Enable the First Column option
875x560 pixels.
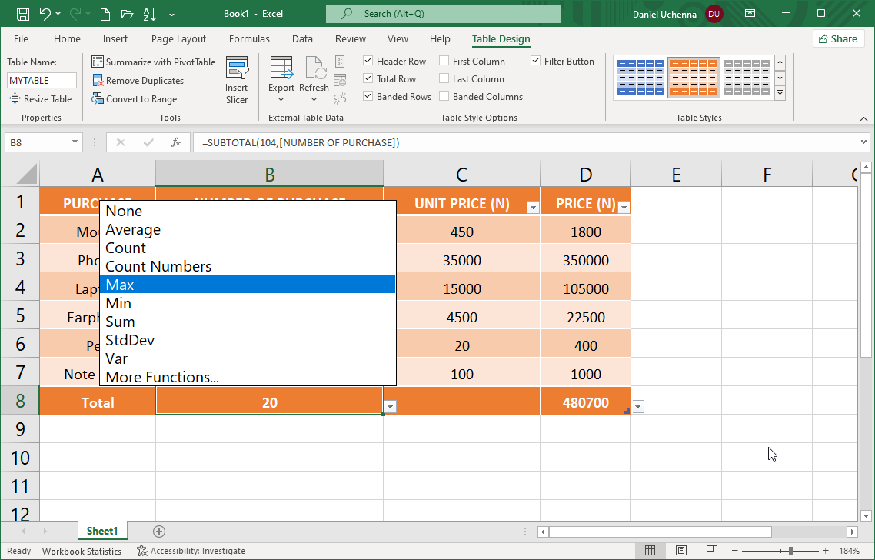coord(444,61)
